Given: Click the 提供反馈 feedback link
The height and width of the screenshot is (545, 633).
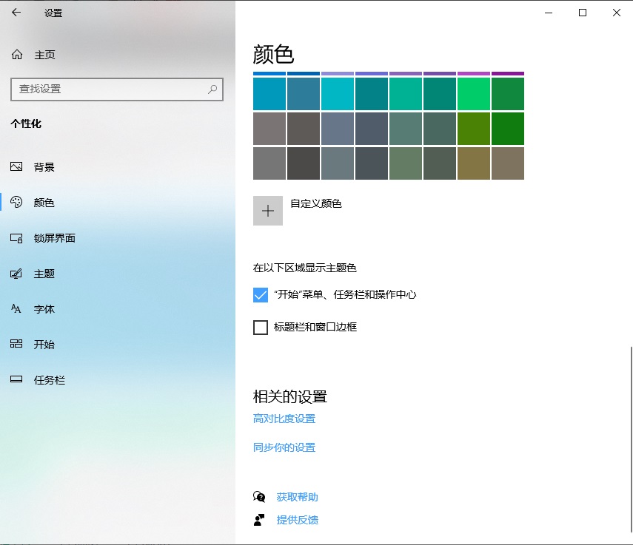Looking at the screenshot, I should pos(297,520).
